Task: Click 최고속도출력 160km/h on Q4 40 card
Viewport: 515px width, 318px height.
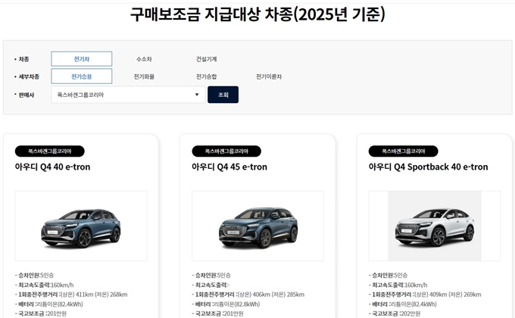Action: (x=45, y=285)
